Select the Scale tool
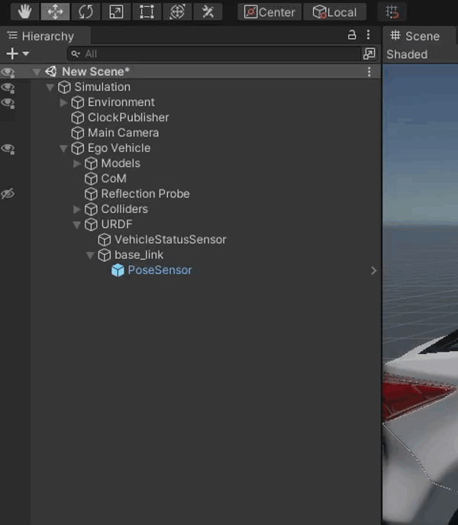 click(116, 12)
